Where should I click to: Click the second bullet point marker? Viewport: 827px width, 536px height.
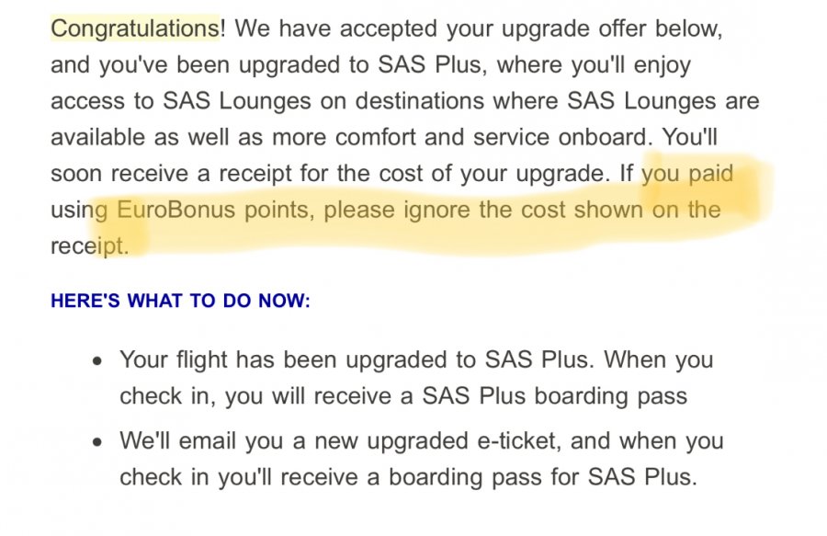tap(98, 442)
